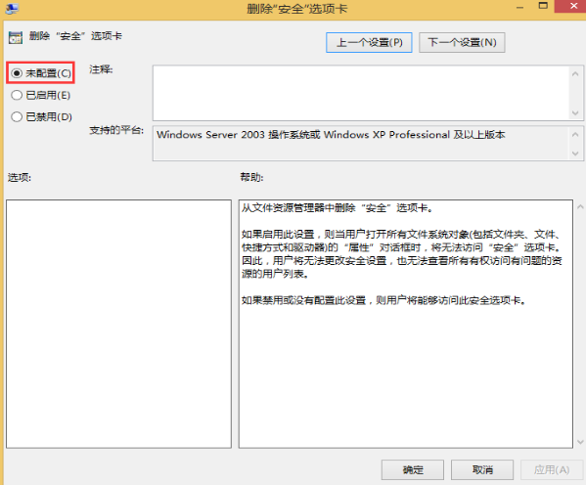Click the up arrow of the 帮助 scrollbar
Screen dimensions: 586x485
pos(580,206)
